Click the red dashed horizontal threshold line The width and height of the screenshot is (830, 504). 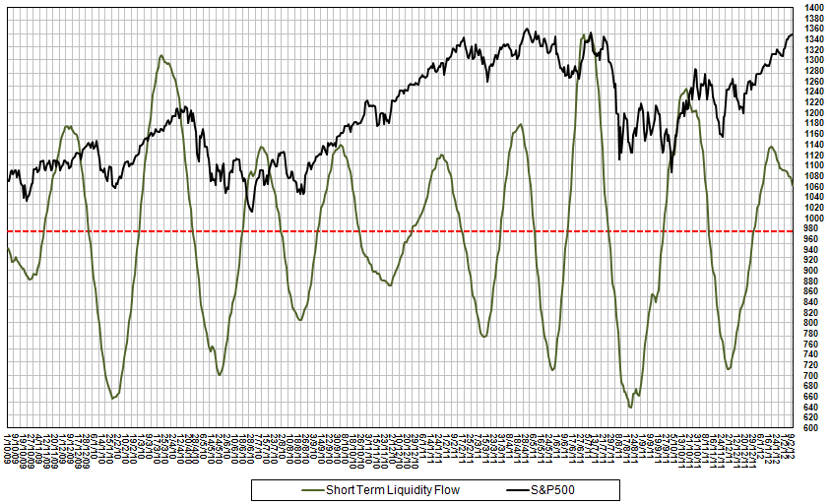pyautogui.click(x=400, y=231)
